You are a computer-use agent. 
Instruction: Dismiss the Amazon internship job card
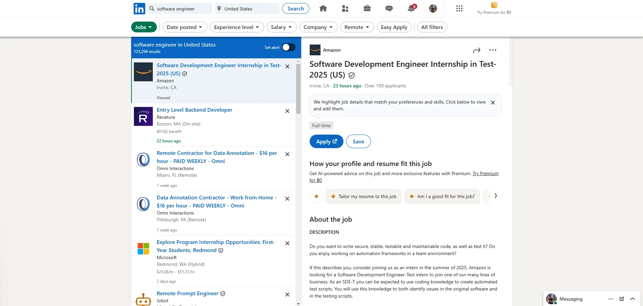point(287,66)
